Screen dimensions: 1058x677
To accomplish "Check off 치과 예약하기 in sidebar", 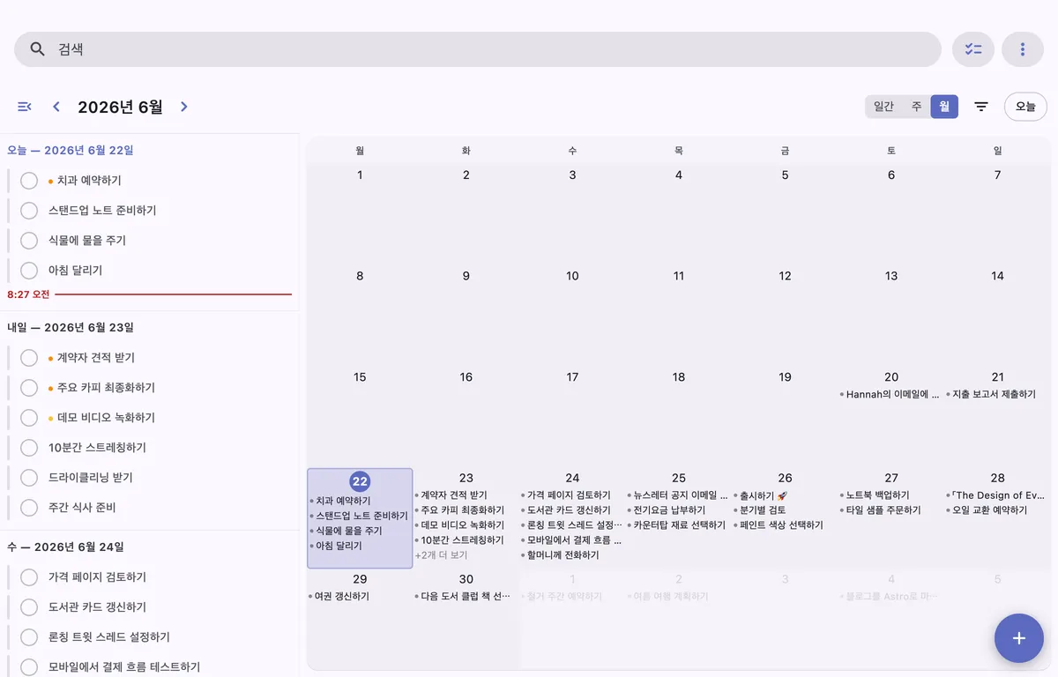I will pyautogui.click(x=29, y=181).
